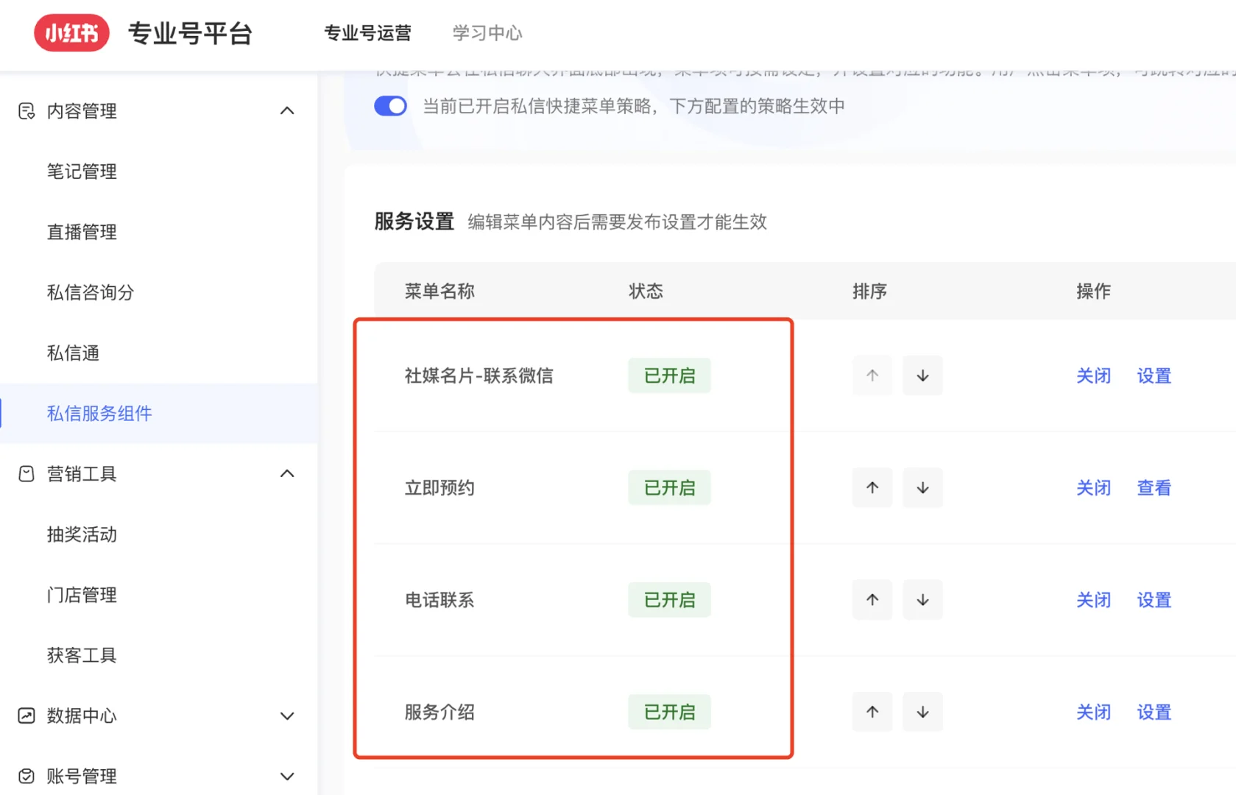
Task: Move 电话联系 up using the arrow icon
Action: coord(872,599)
